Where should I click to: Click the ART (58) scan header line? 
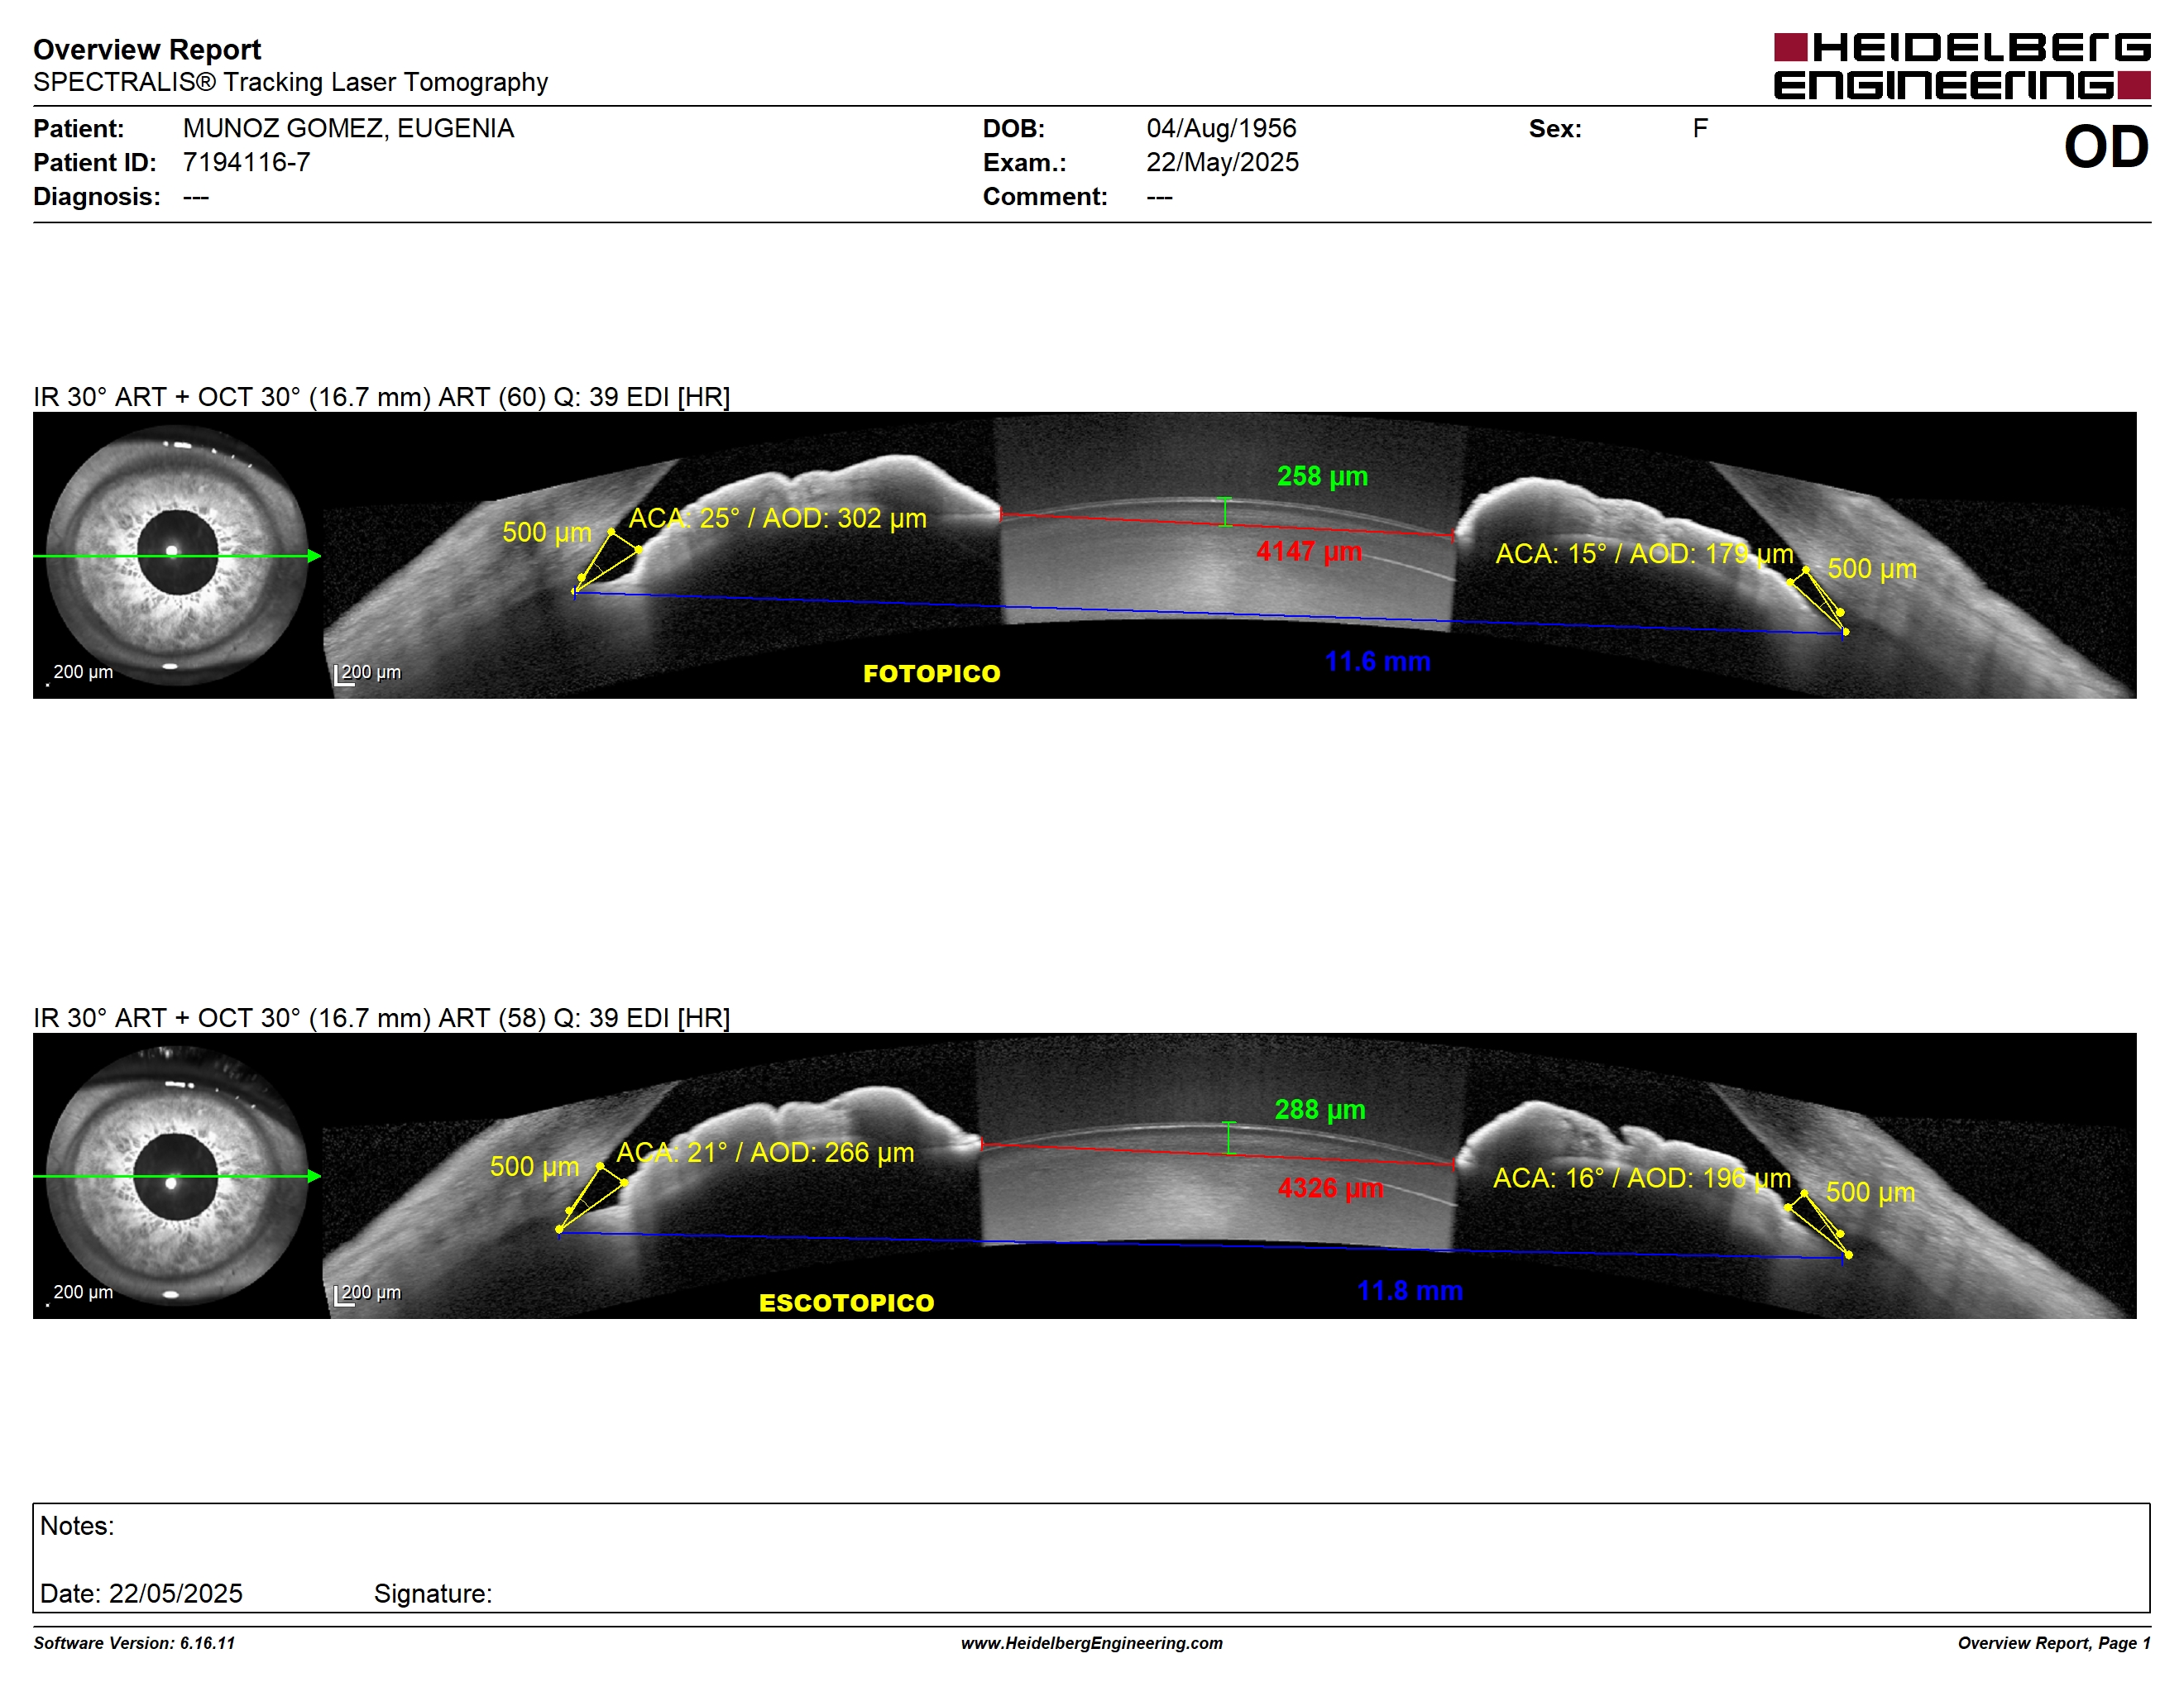[382, 1017]
